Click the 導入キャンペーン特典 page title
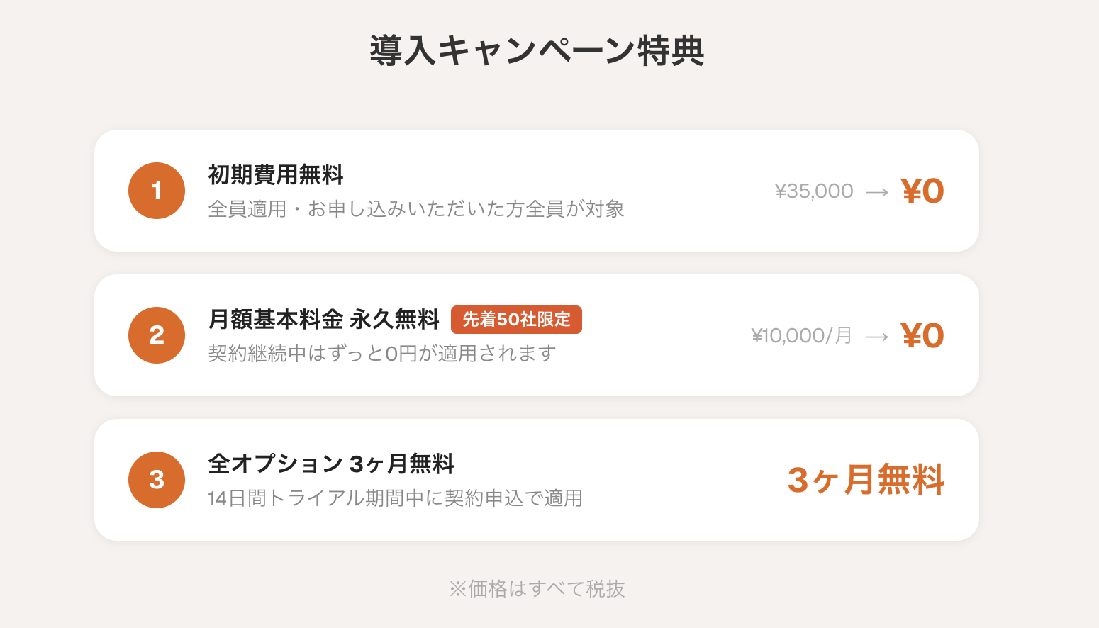Screen dimensions: 1099x628 point(537,51)
